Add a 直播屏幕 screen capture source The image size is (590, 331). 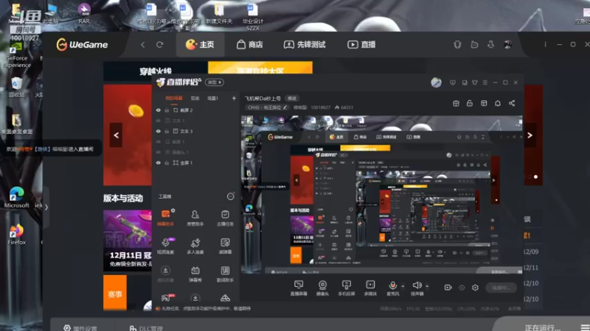[x=299, y=288]
